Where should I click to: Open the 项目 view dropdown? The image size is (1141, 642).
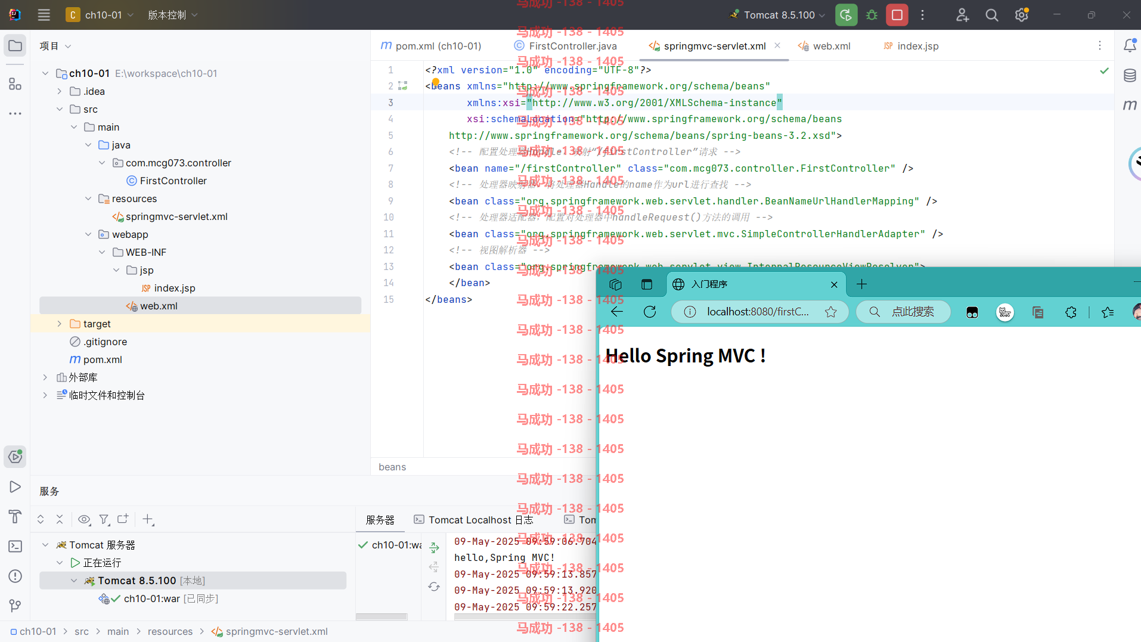pos(55,46)
